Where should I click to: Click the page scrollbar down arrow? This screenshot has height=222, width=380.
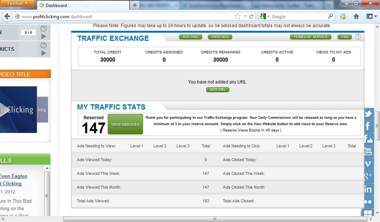[377, 213]
